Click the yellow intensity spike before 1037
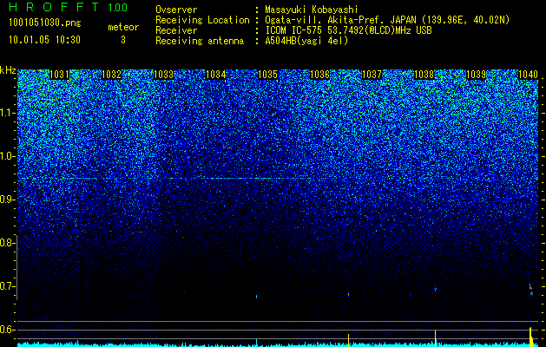546x347 pixels. pyautogui.click(x=348, y=340)
